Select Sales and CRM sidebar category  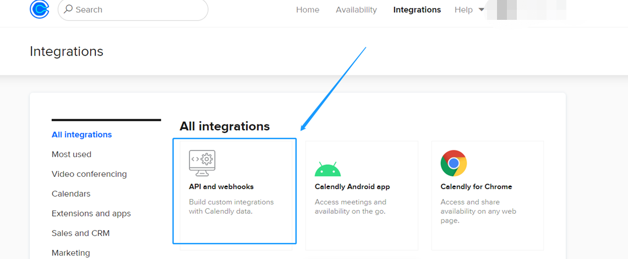pyautogui.click(x=80, y=233)
